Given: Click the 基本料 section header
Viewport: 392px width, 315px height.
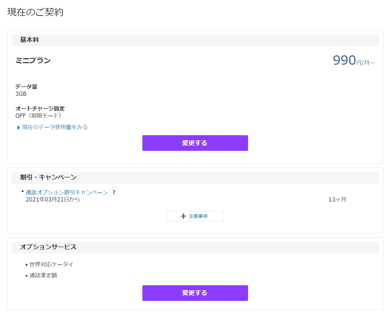Looking at the screenshot, I should (195, 40).
